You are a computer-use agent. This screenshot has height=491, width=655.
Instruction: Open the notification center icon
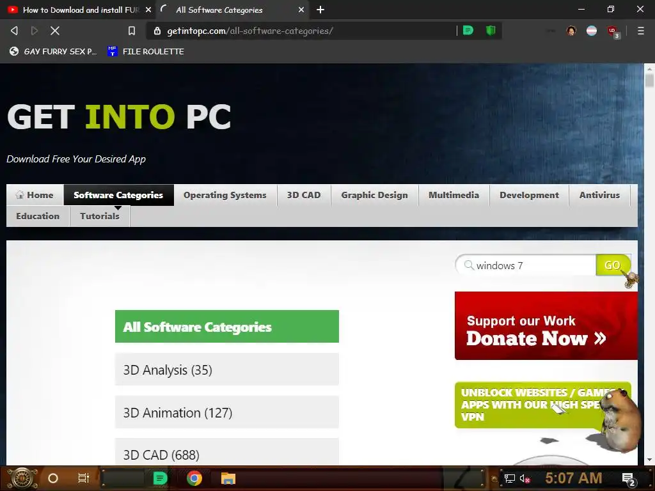click(629, 479)
